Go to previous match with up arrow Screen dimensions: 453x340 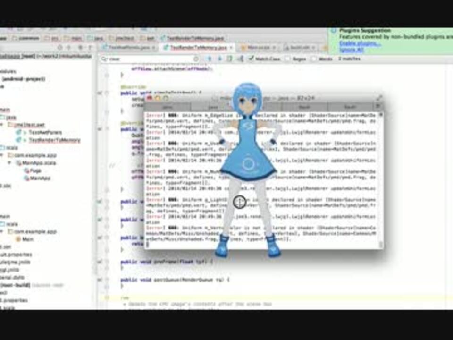tap(210, 59)
